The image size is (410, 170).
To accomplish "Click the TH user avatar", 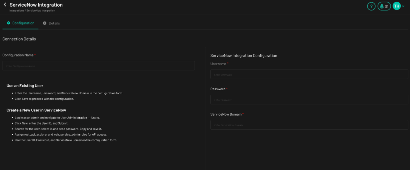I will click(x=397, y=6).
